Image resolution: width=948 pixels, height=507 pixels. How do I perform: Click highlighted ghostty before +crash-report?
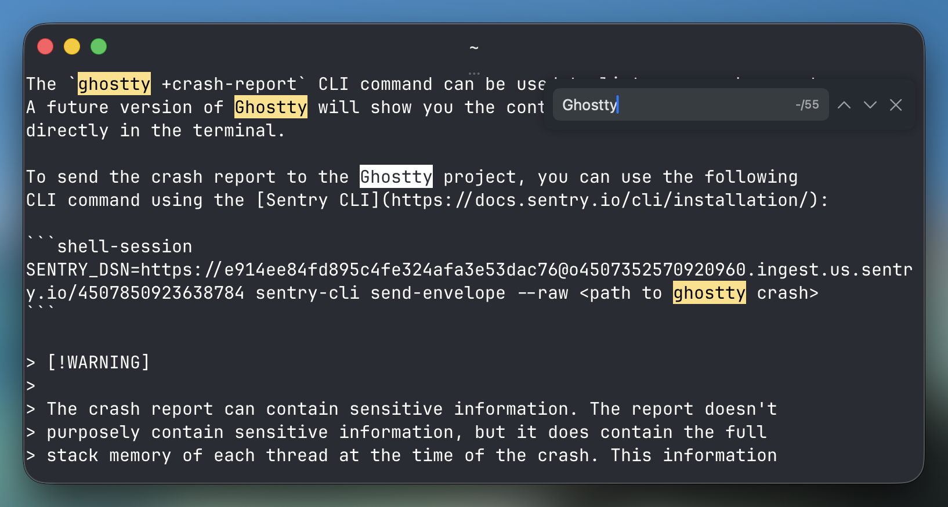(x=114, y=84)
